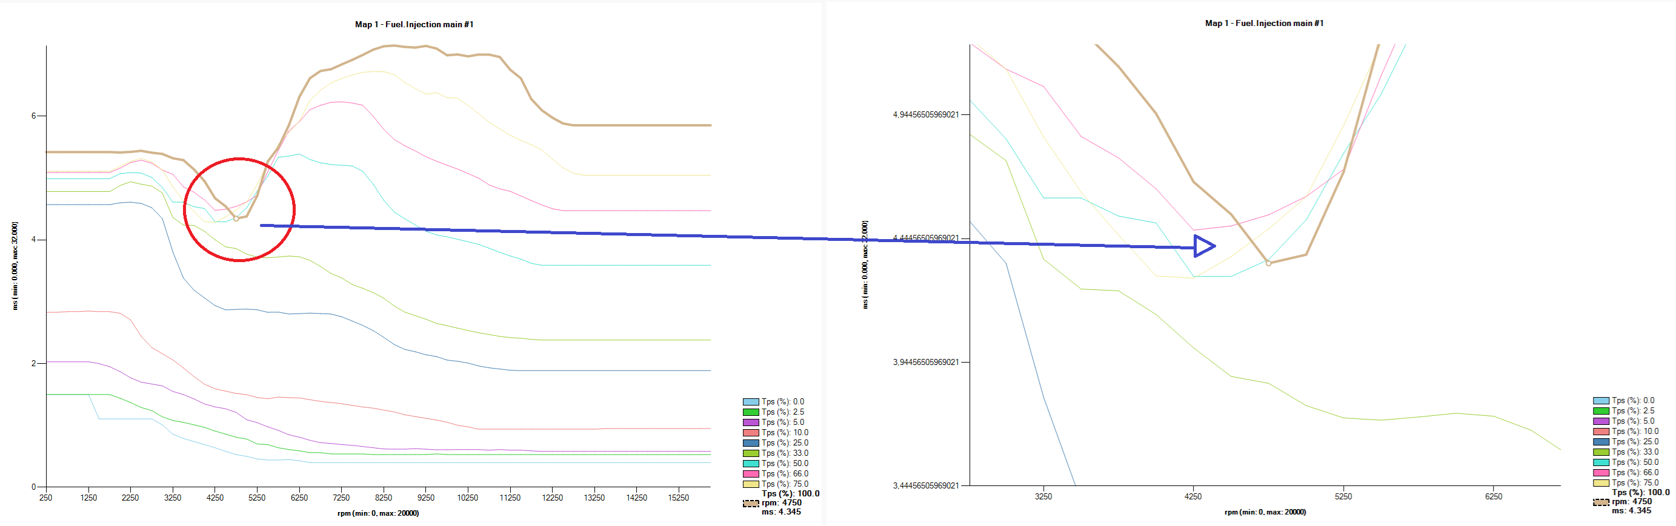This screenshot has width=1676, height=526.
Task: Click the highlighted data point marker on left chart
Action: pos(236,219)
